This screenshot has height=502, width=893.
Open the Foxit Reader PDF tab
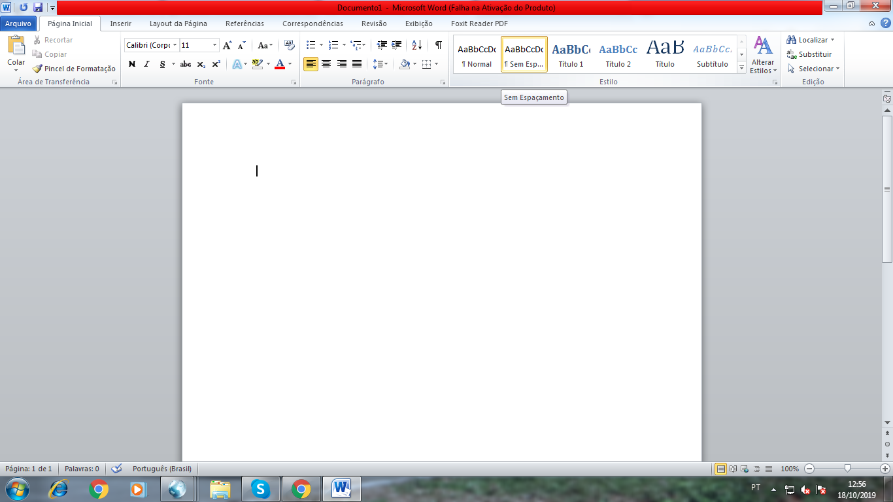coord(479,24)
